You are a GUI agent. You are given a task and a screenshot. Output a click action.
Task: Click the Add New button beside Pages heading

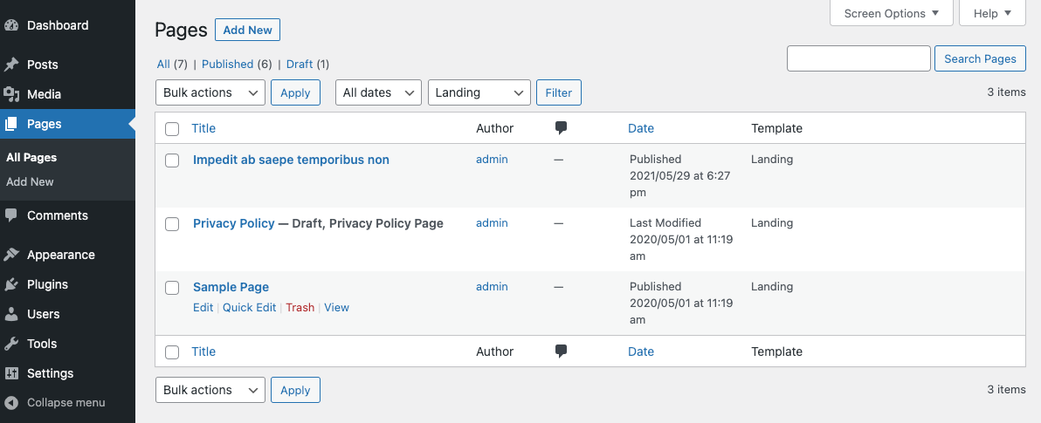point(248,30)
